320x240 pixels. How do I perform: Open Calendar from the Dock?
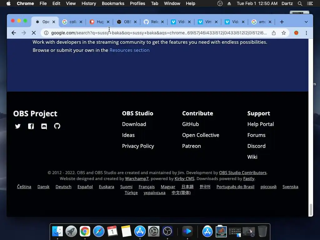pyautogui.click(x=112, y=231)
